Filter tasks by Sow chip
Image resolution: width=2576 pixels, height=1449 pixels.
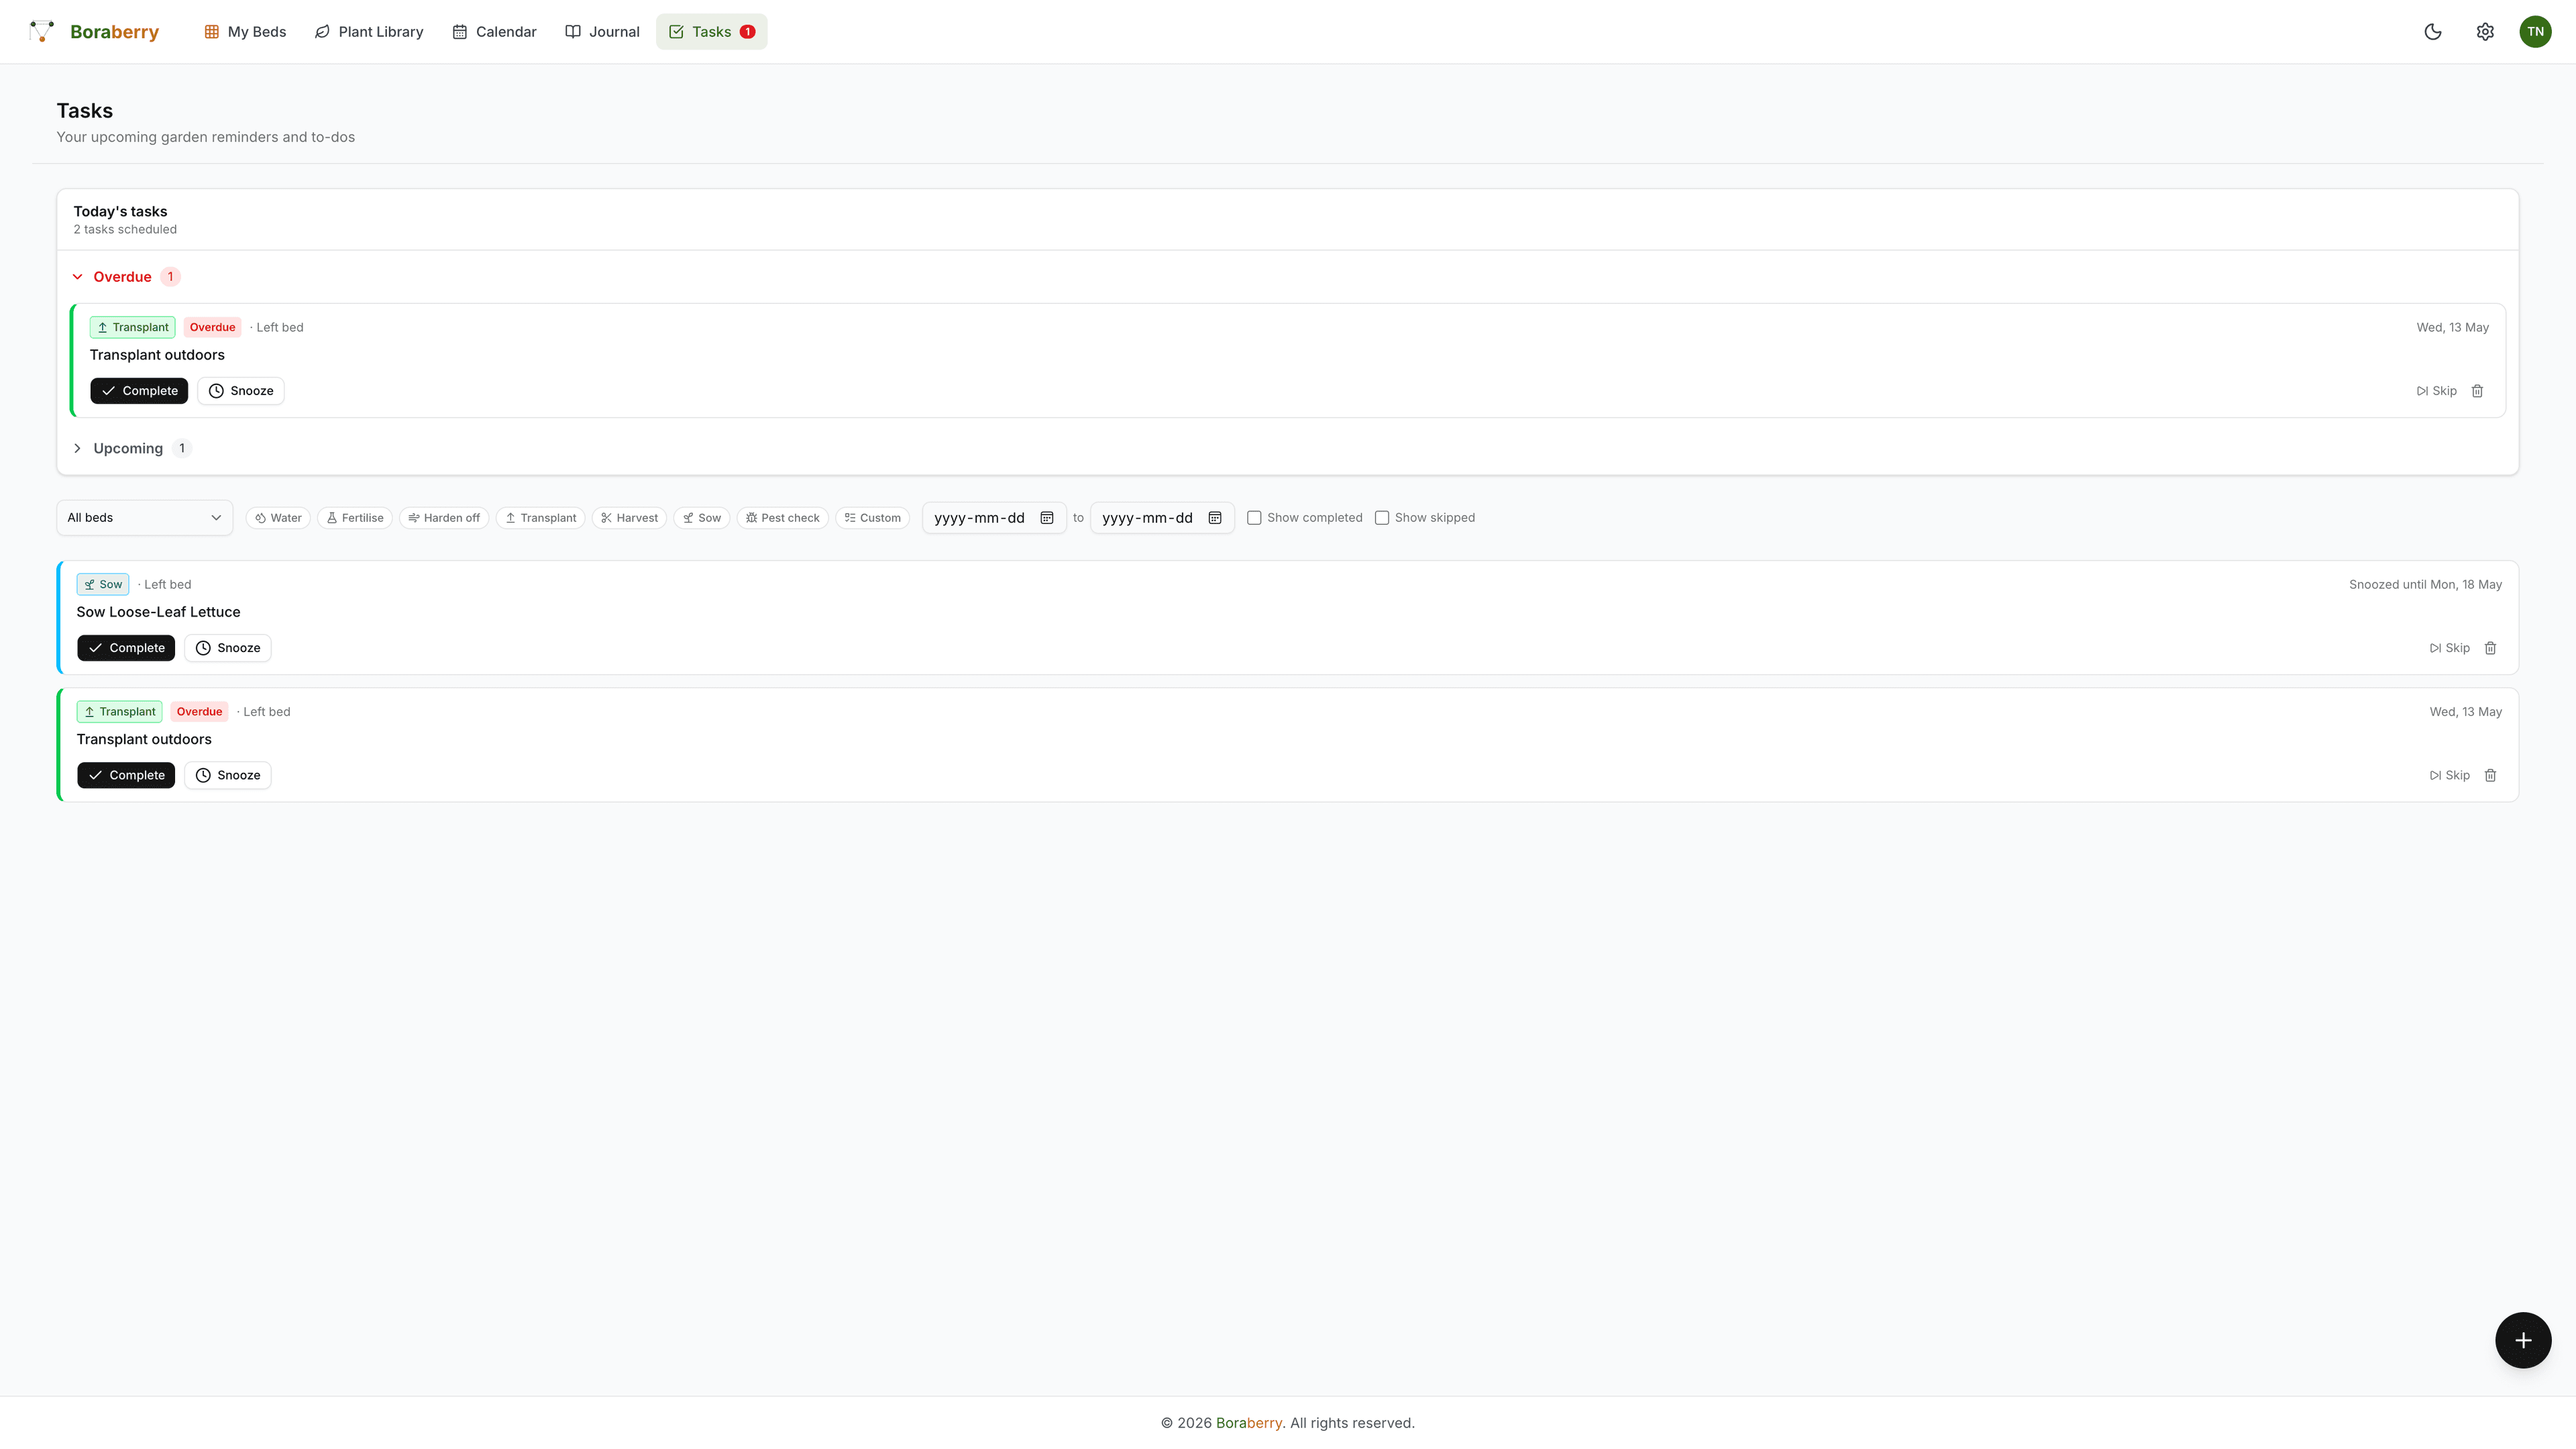coord(702,518)
